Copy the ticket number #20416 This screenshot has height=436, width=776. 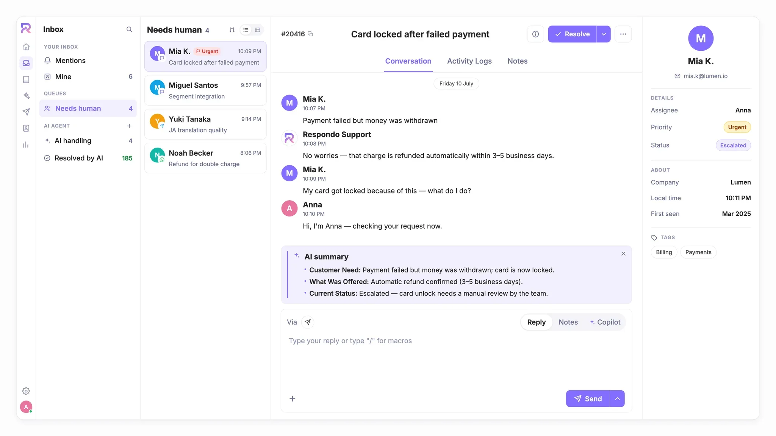pyautogui.click(x=310, y=34)
